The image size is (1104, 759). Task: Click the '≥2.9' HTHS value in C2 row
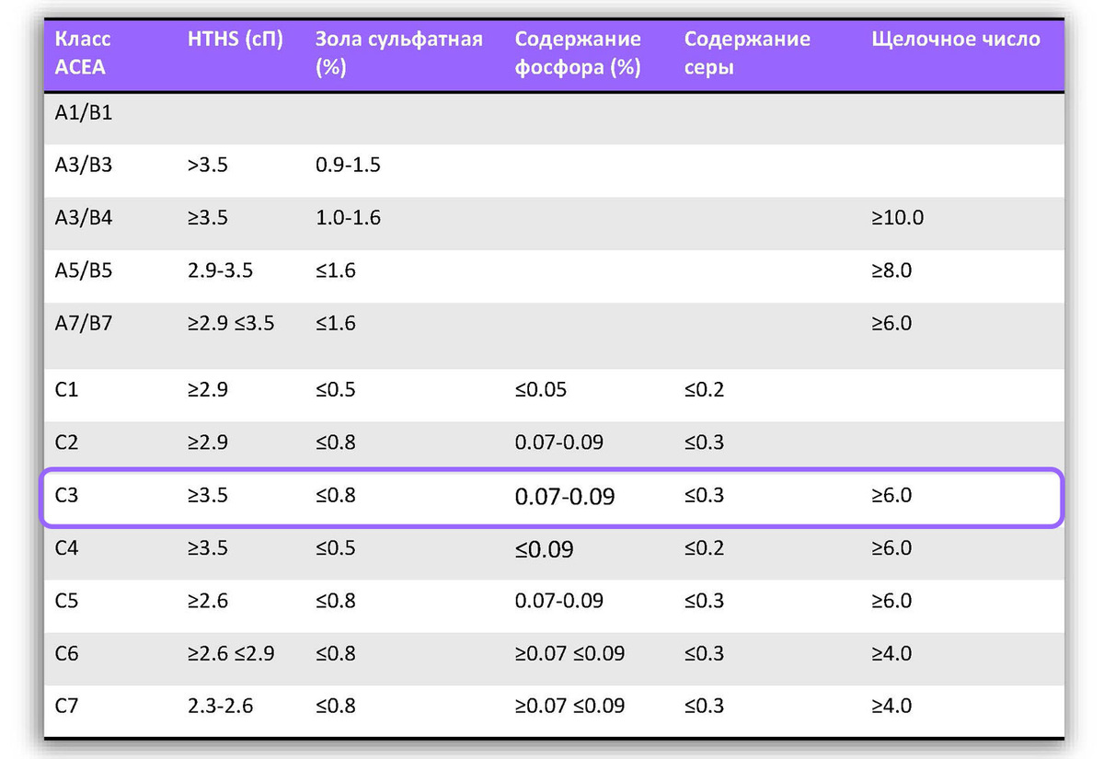click(x=207, y=442)
